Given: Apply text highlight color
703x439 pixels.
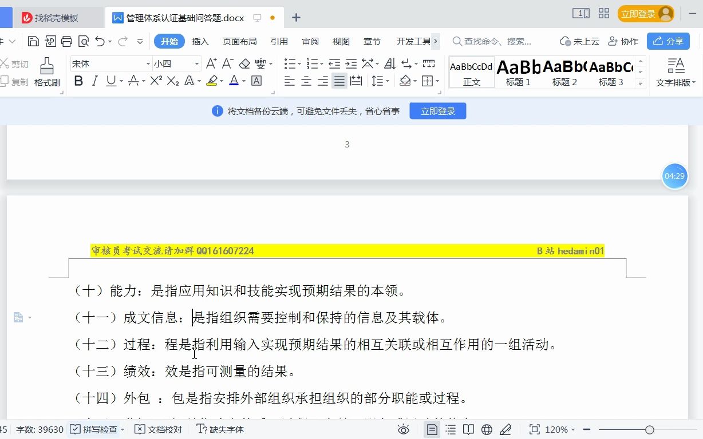Looking at the screenshot, I should click(211, 81).
